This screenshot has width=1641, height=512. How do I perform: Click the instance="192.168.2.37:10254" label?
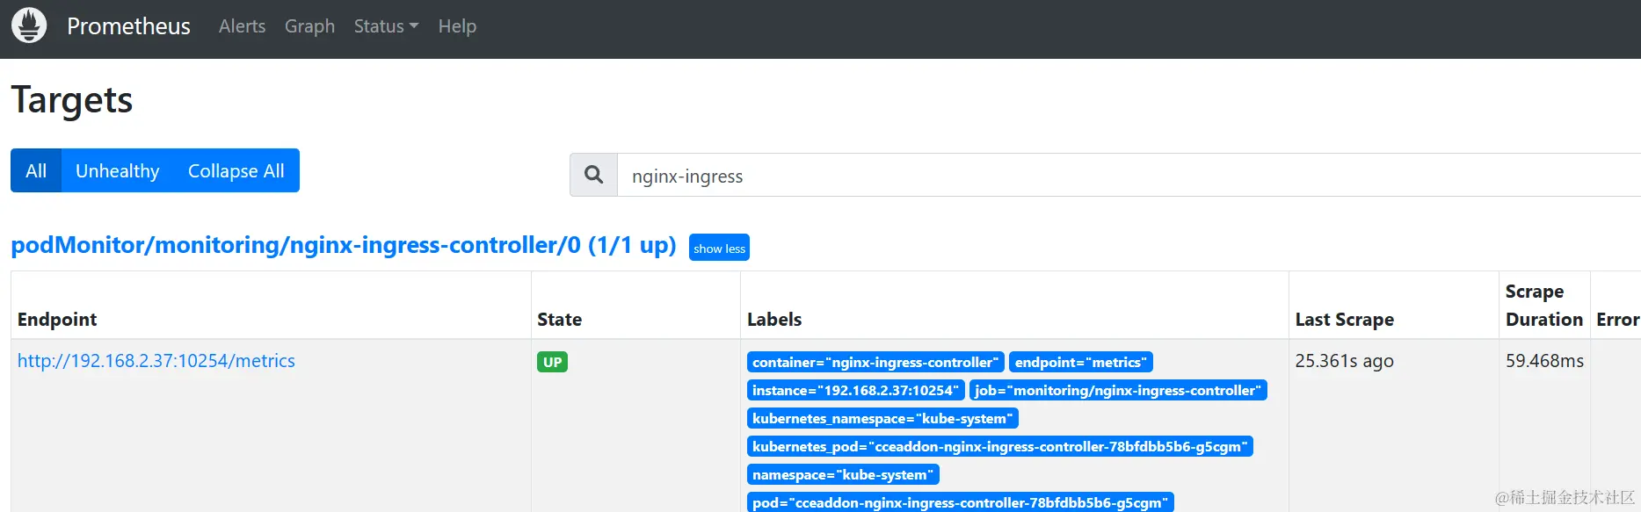pyautogui.click(x=856, y=390)
